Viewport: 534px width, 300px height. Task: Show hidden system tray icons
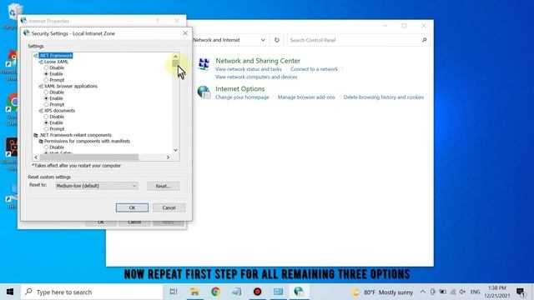423,292
